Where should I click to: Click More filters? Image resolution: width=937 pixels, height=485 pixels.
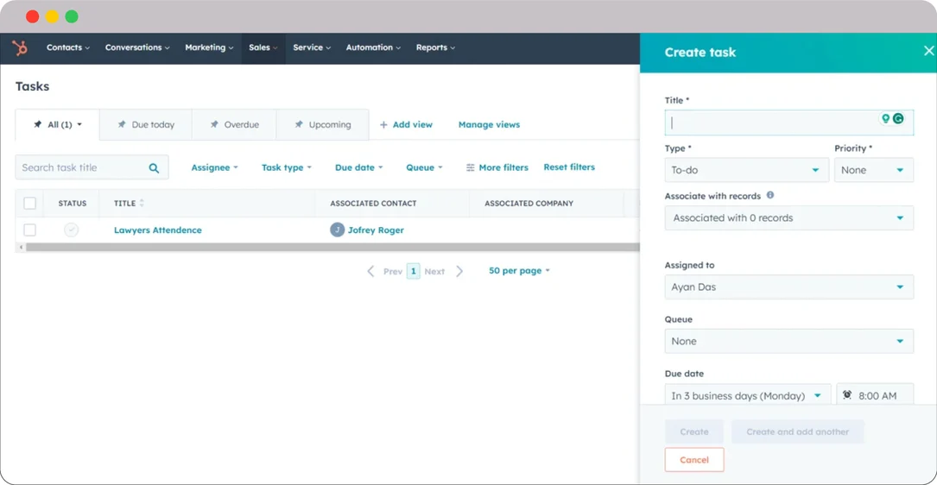(497, 167)
